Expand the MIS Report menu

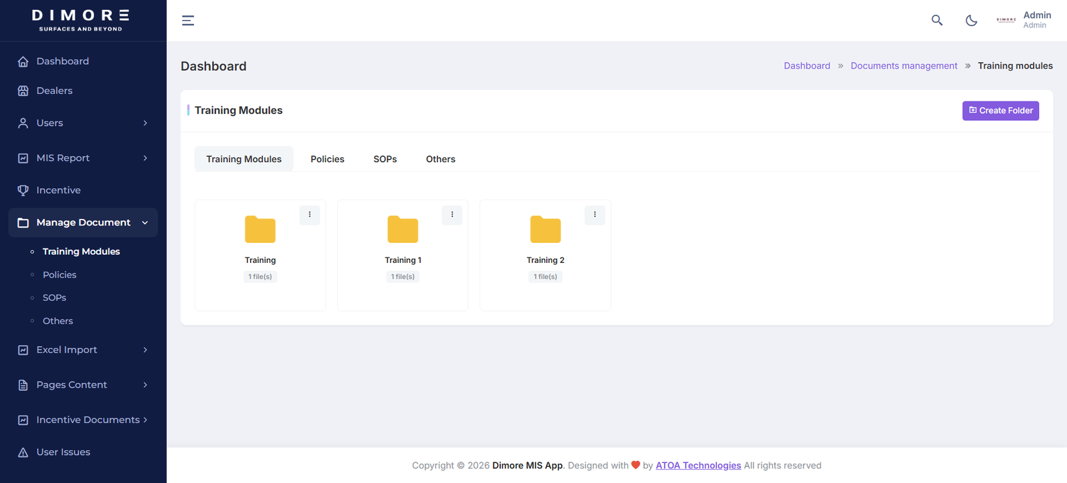tap(83, 158)
